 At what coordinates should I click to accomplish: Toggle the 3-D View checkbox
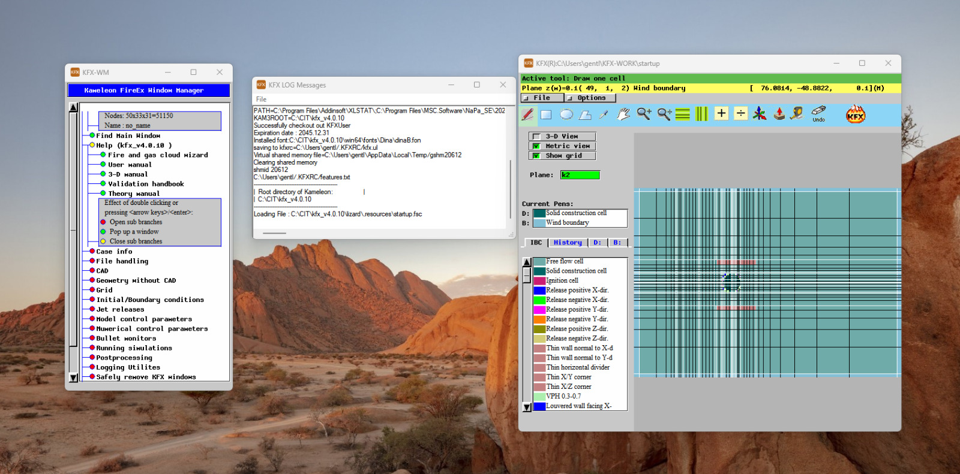[x=536, y=137]
